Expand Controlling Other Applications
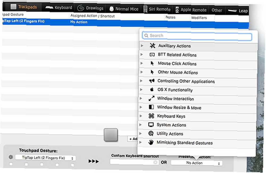Image resolution: width=266 pixels, height=173 pixels. point(141,81)
